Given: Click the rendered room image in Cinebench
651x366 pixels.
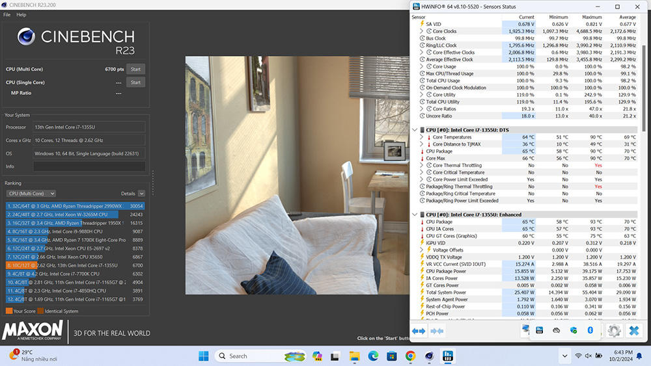Looking at the screenshot, I should [x=298, y=176].
